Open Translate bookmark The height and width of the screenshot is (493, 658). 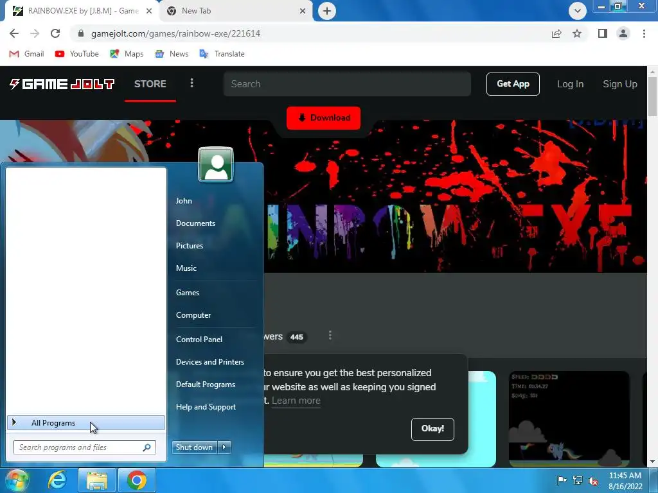coord(222,54)
